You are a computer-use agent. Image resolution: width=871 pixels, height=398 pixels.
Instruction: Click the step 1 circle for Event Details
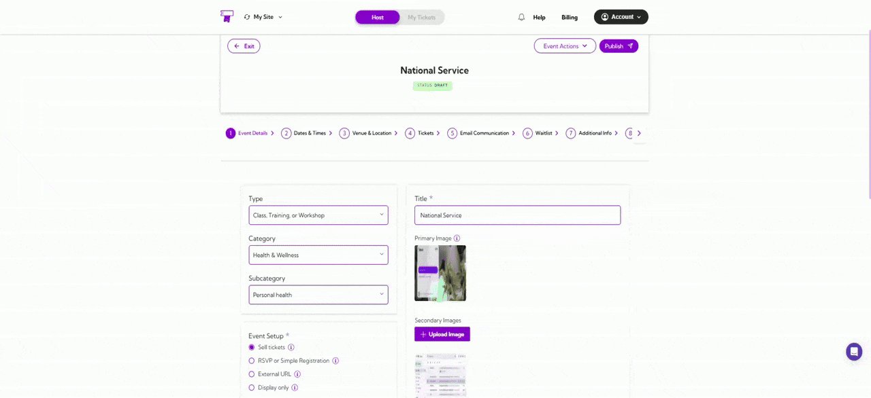(x=231, y=133)
